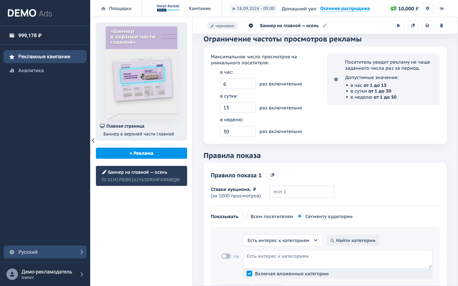Select the Всем посетителям radio option
The height and width of the screenshot is (286, 458).
click(245, 216)
